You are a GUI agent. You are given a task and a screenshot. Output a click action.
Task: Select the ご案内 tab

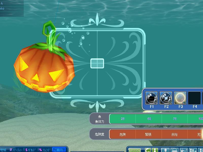point(59,150)
